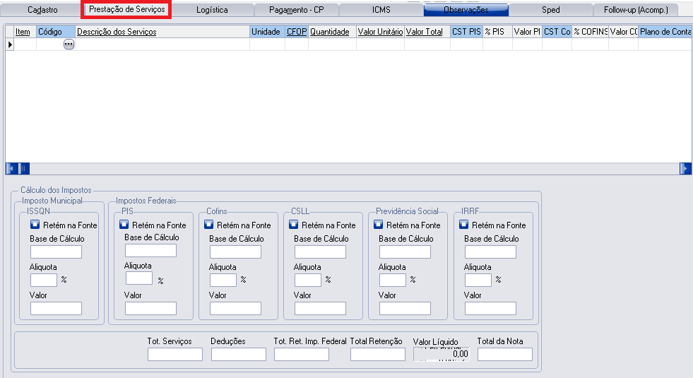Image resolution: width=693 pixels, height=378 pixels.
Task: Toggle ISSQN Retém na Fonte checkbox
Action: click(35, 225)
